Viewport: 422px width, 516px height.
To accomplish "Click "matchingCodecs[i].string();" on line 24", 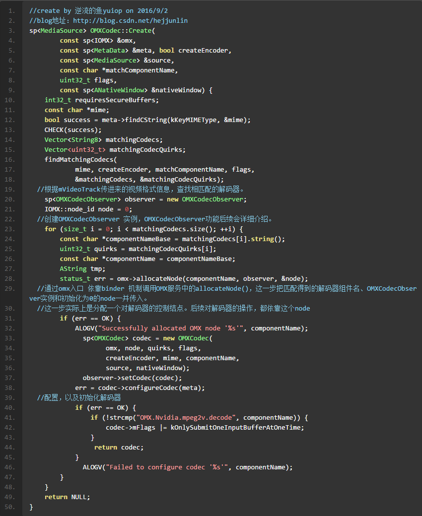I will click(x=233, y=239).
